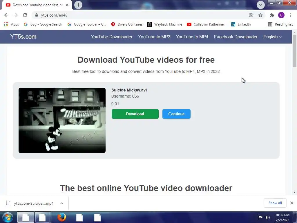Click the vertical scrollbar thumb
Screen dimensions: 297x223
295,51
